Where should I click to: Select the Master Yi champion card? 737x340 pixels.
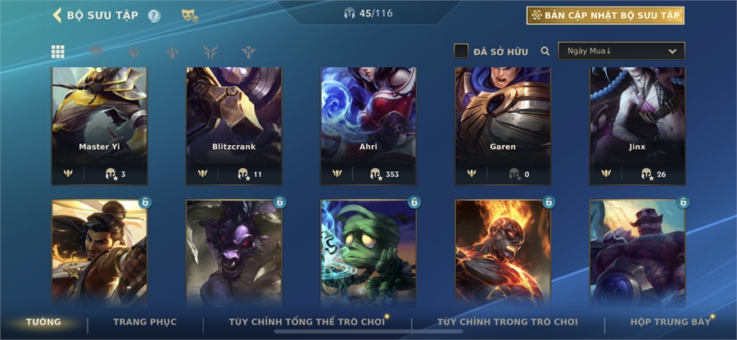coord(99,126)
